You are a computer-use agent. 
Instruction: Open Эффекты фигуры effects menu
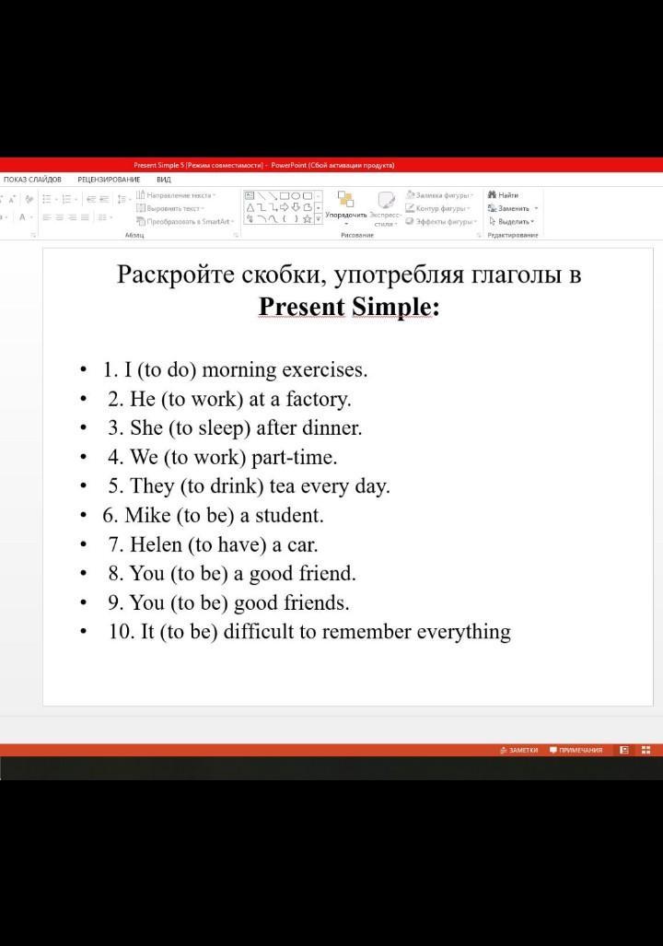441,221
